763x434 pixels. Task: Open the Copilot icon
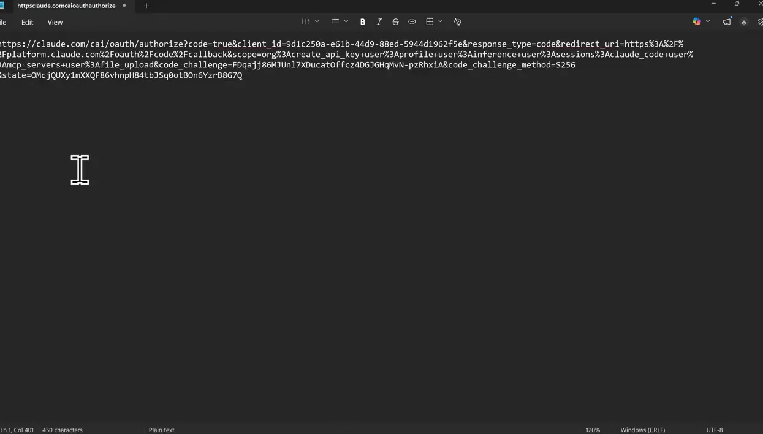tap(697, 21)
